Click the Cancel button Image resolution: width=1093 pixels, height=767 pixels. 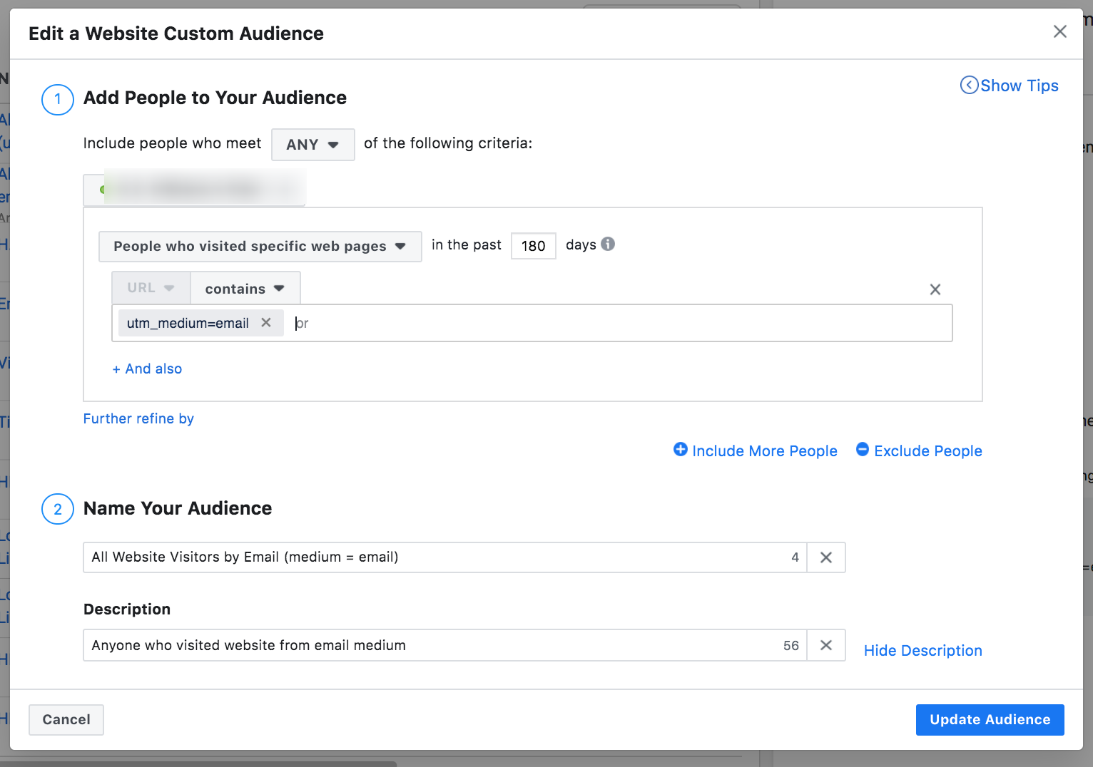(x=66, y=720)
